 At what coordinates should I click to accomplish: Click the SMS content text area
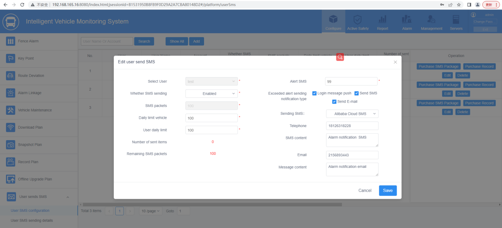point(352,140)
